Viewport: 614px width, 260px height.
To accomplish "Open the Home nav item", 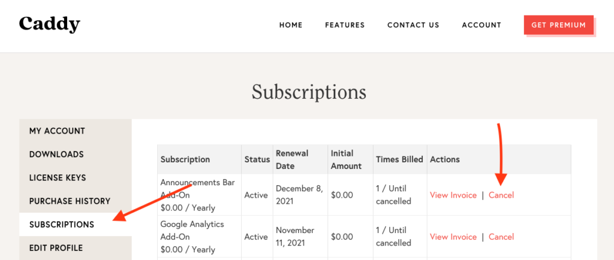I will point(291,25).
